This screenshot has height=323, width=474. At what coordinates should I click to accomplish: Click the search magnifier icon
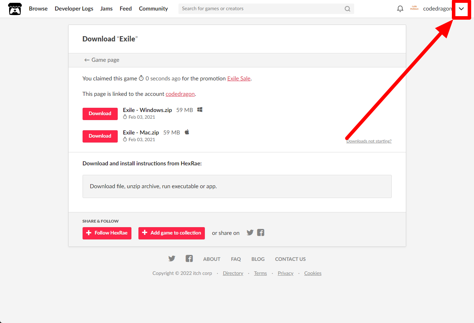pyautogui.click(x=347, y=9)
